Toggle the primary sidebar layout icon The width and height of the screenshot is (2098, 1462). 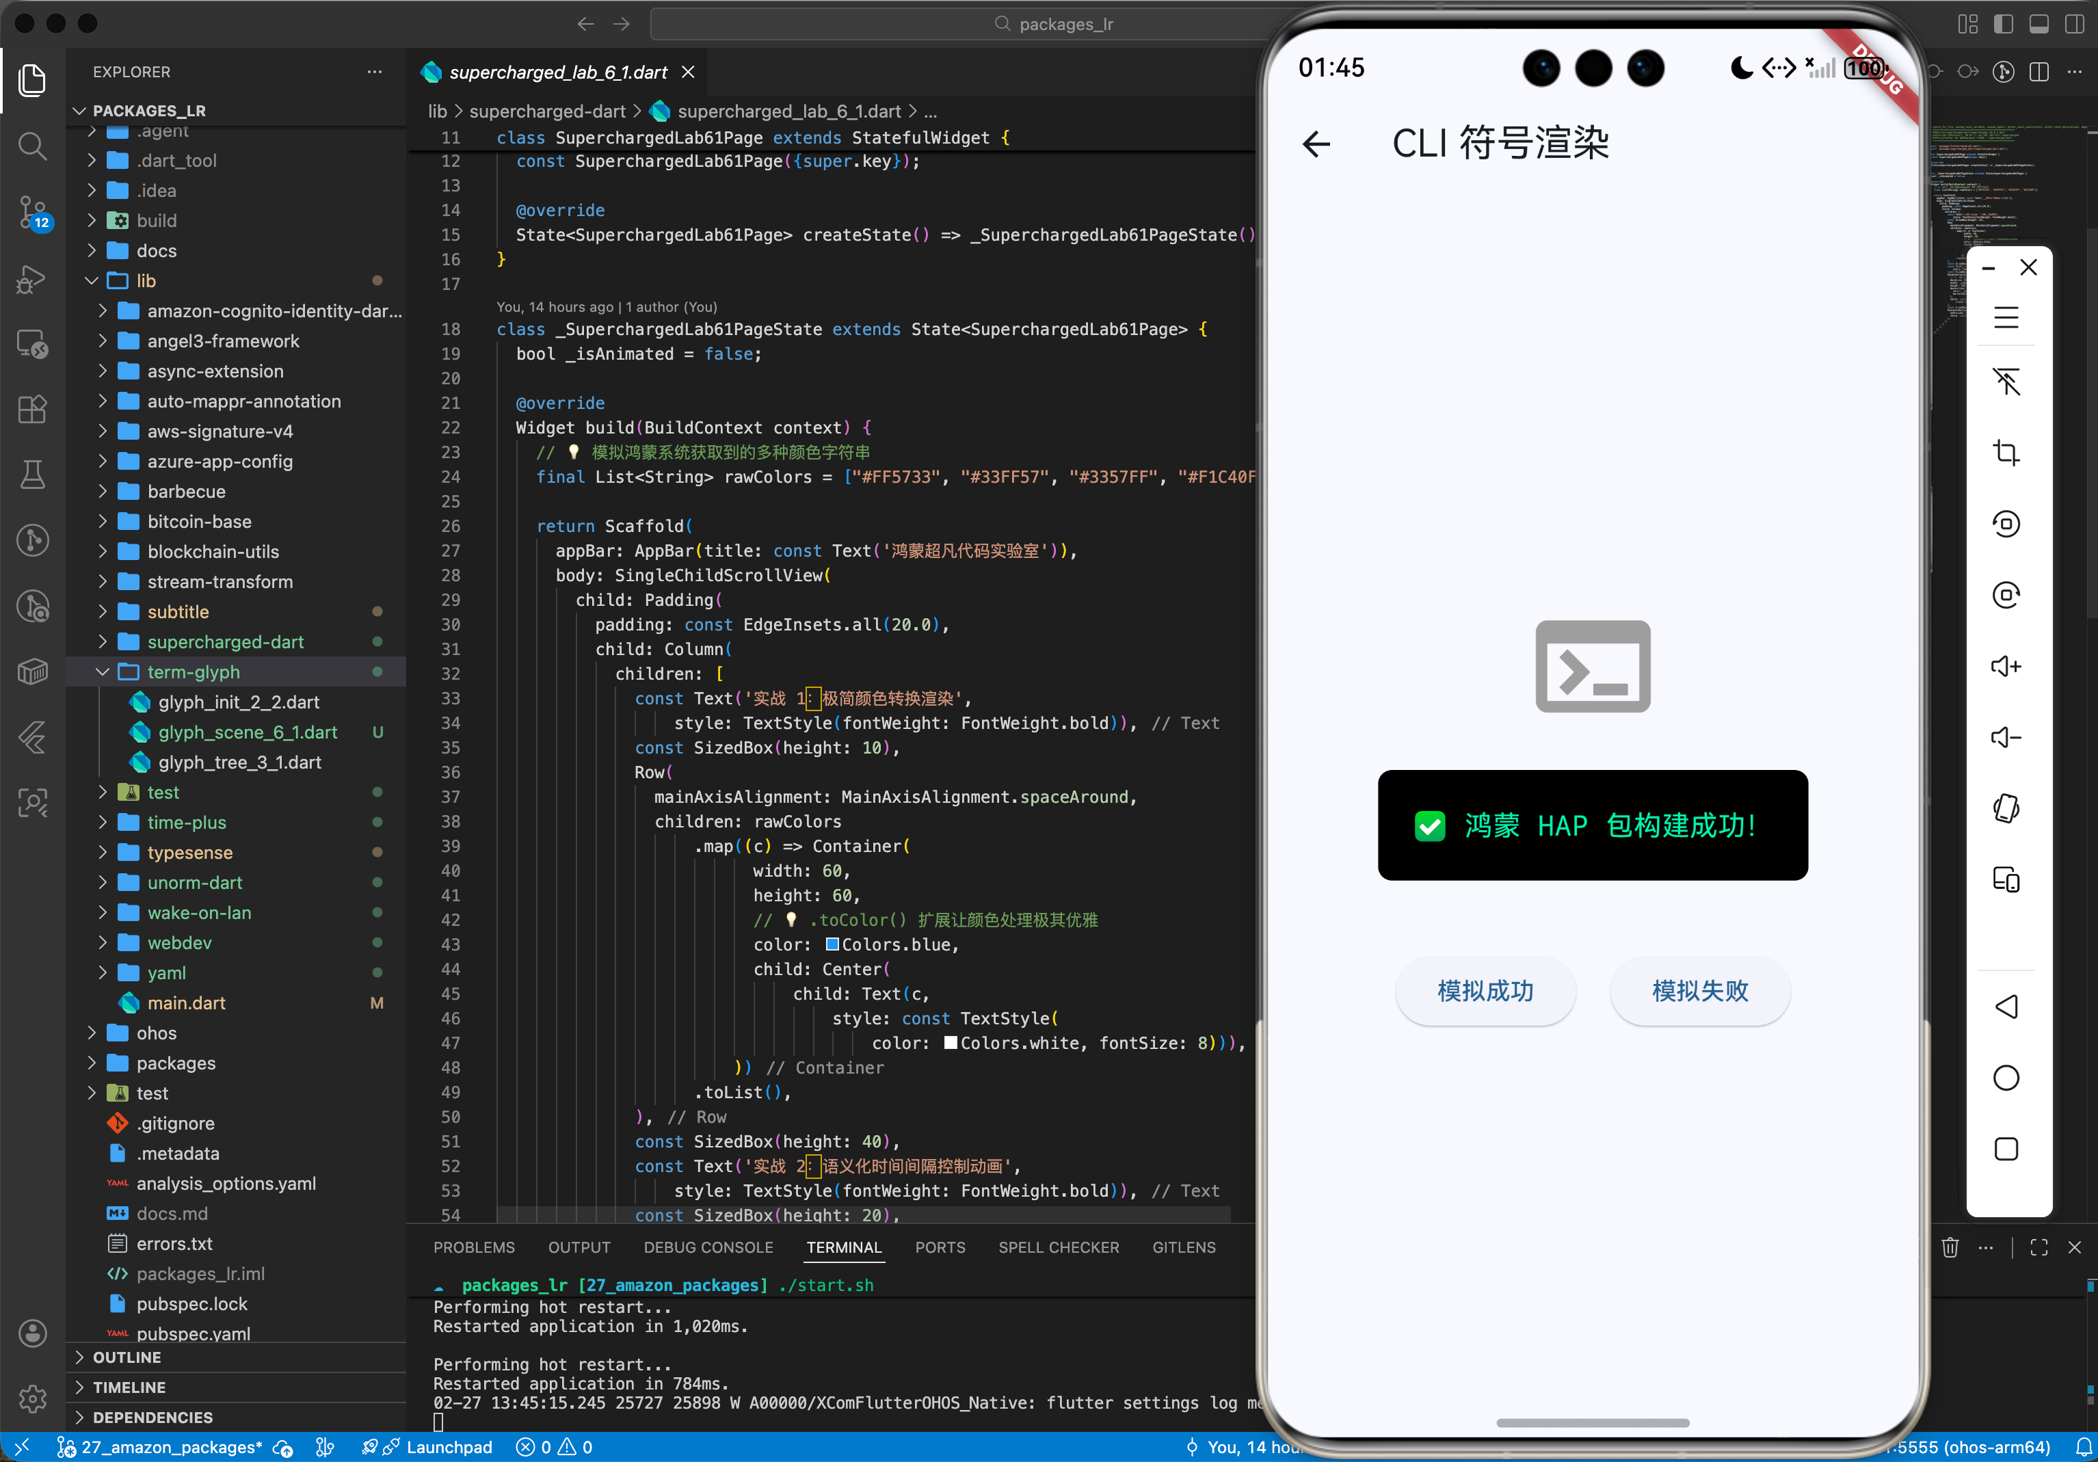point(2003,24)
